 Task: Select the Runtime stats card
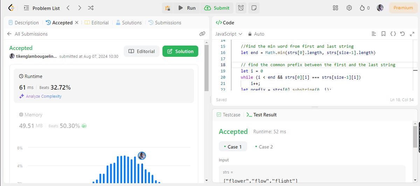click(104, 86)
